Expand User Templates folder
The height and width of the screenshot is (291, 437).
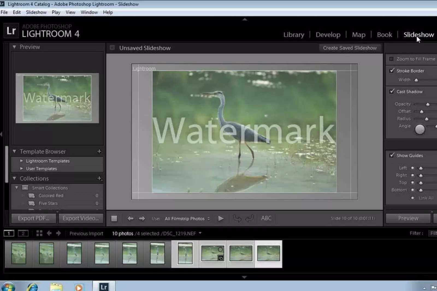coord(22,168)
